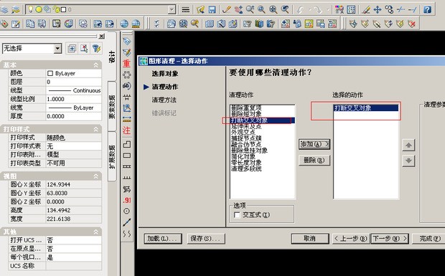Screen dimensions: 445x276
Task: Click the blue globe icon in second toolbar
Action: tap(124, 24)
